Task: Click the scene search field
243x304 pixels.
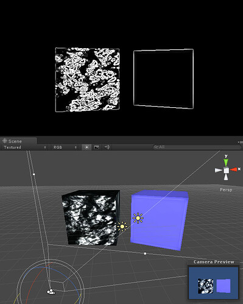Action: tap(197, 147)
